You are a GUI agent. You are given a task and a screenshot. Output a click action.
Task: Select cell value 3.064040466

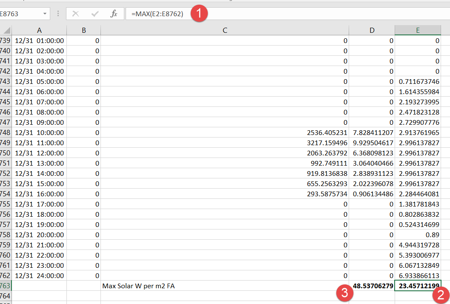click(x=373, y=163)
